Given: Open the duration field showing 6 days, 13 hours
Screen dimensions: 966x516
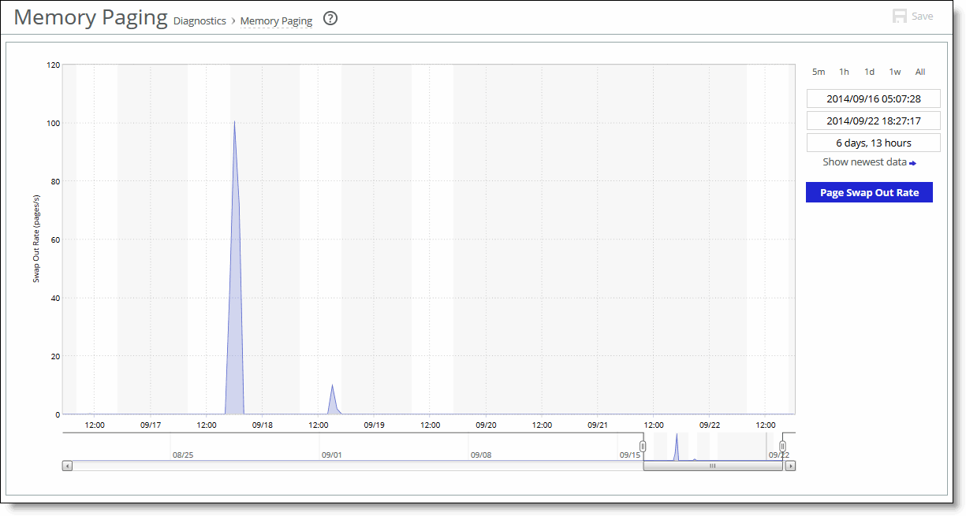Looking at the screenshot, I should coord(873,143).
